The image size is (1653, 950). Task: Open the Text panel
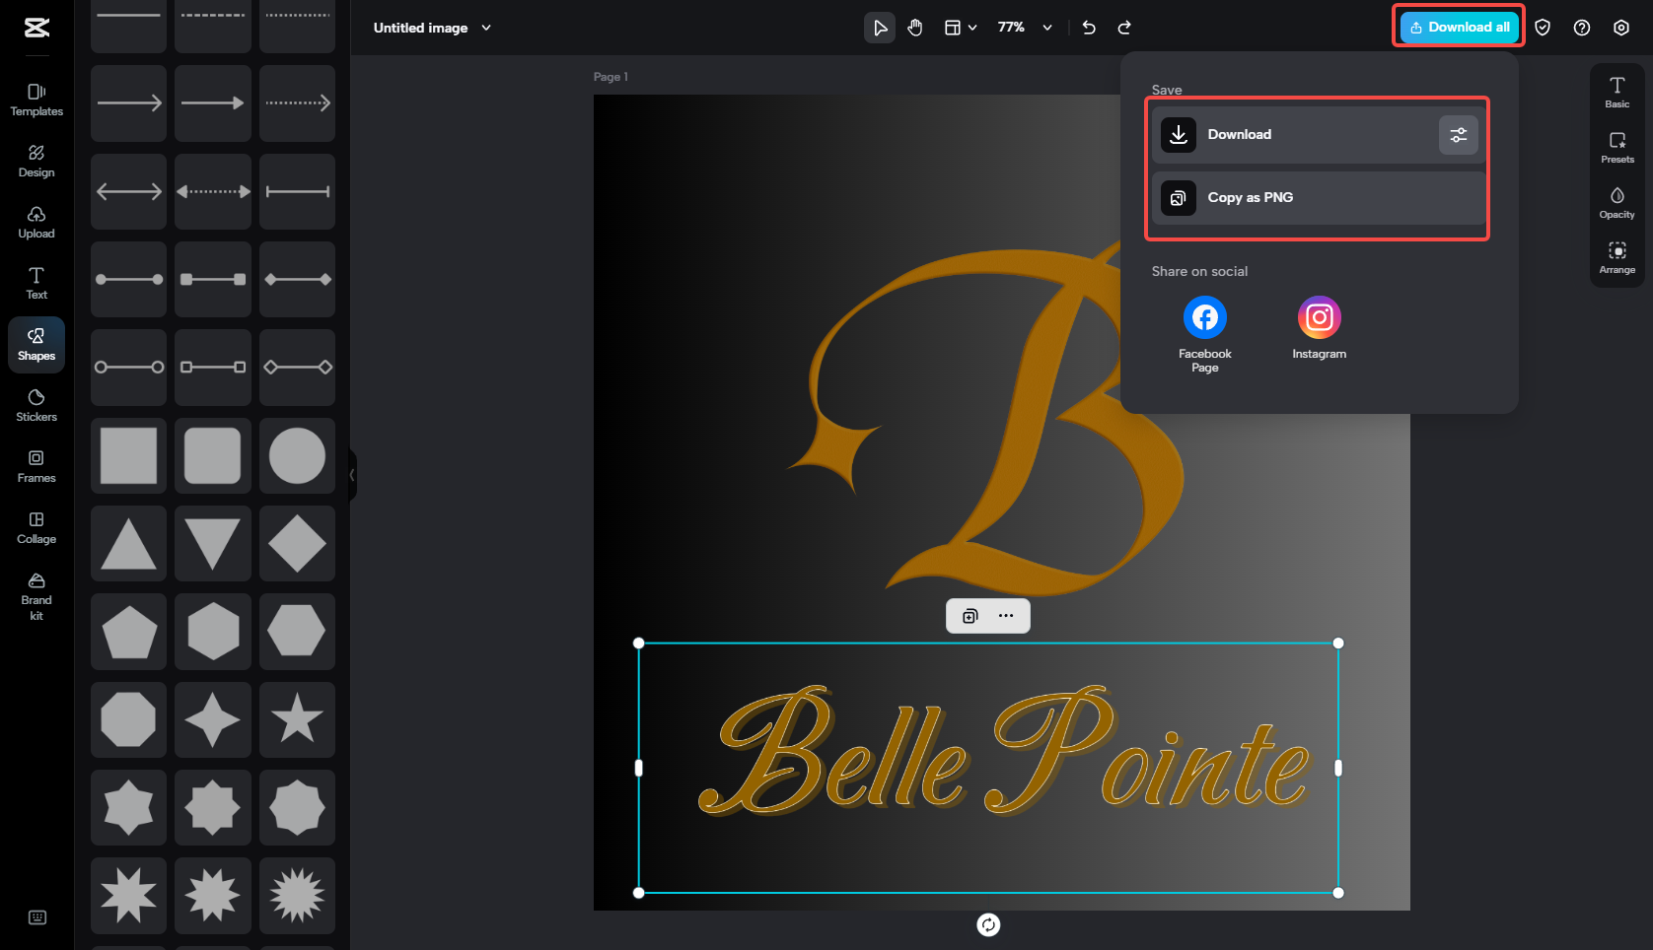pos(36,283)
